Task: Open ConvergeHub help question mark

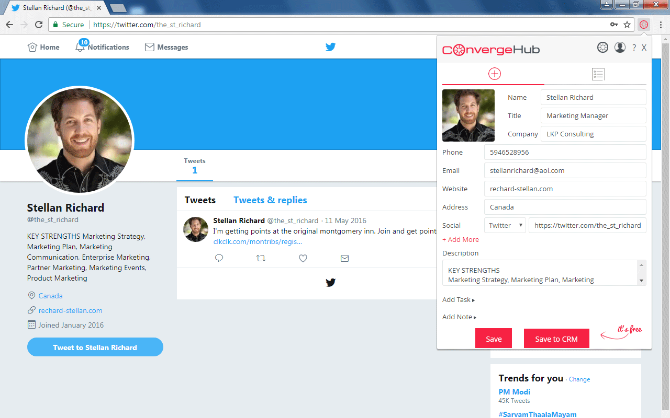Action: 634,48
